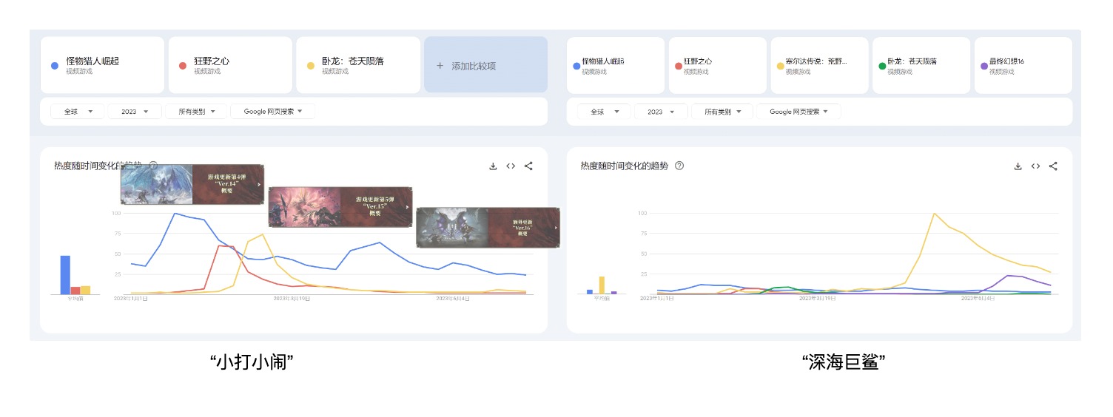Click help icon beside right chart title
The width and height of the screenshot is (1113, 417).
coord(679,166)
